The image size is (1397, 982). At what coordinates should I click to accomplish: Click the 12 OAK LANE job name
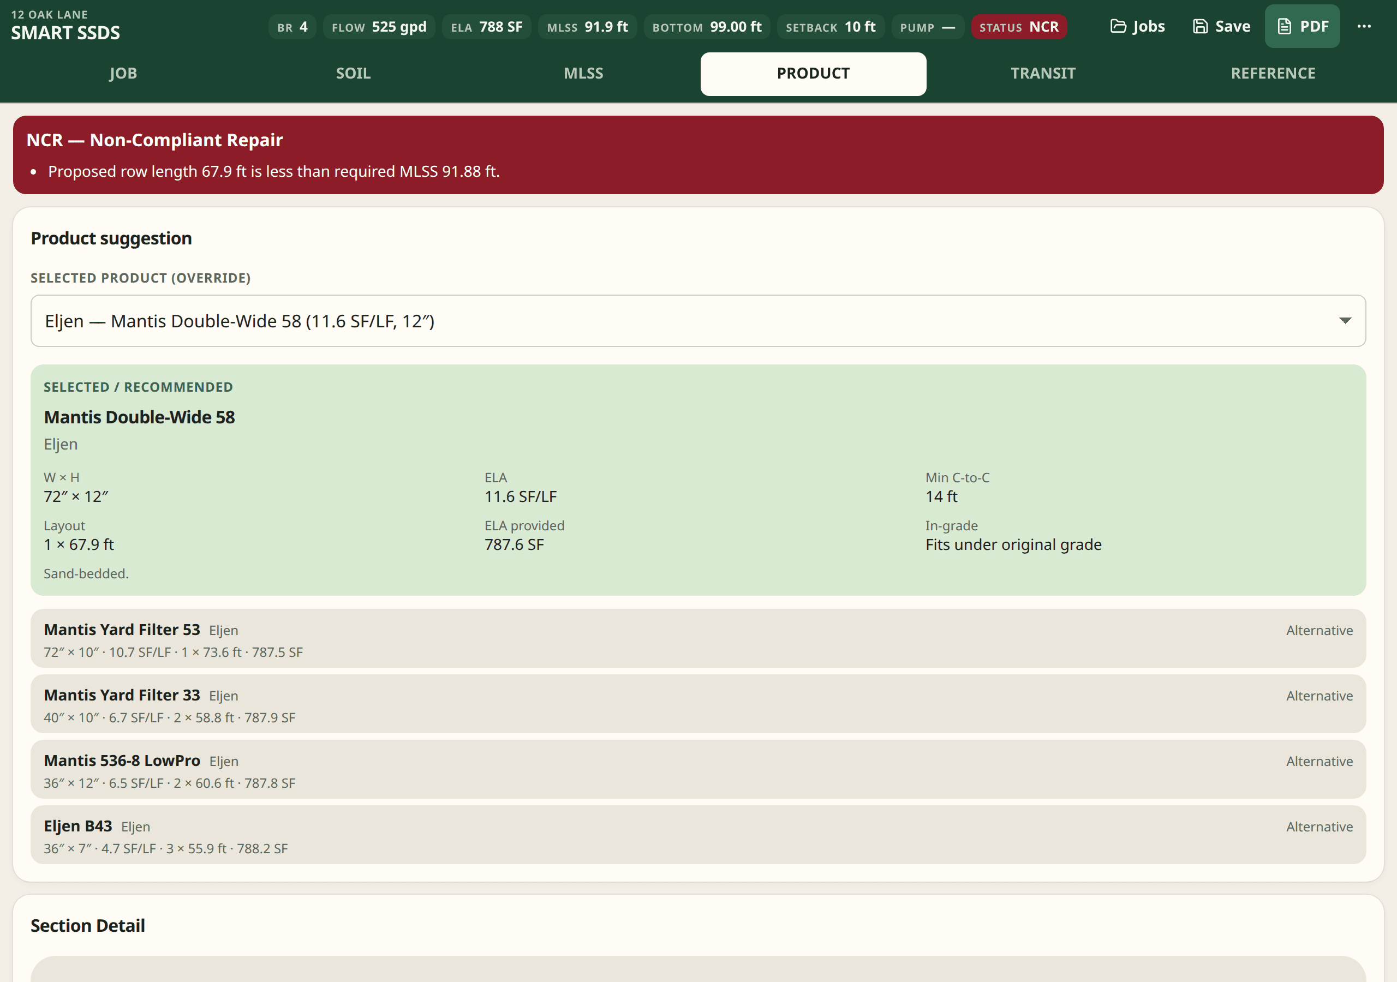coord(49,15)
